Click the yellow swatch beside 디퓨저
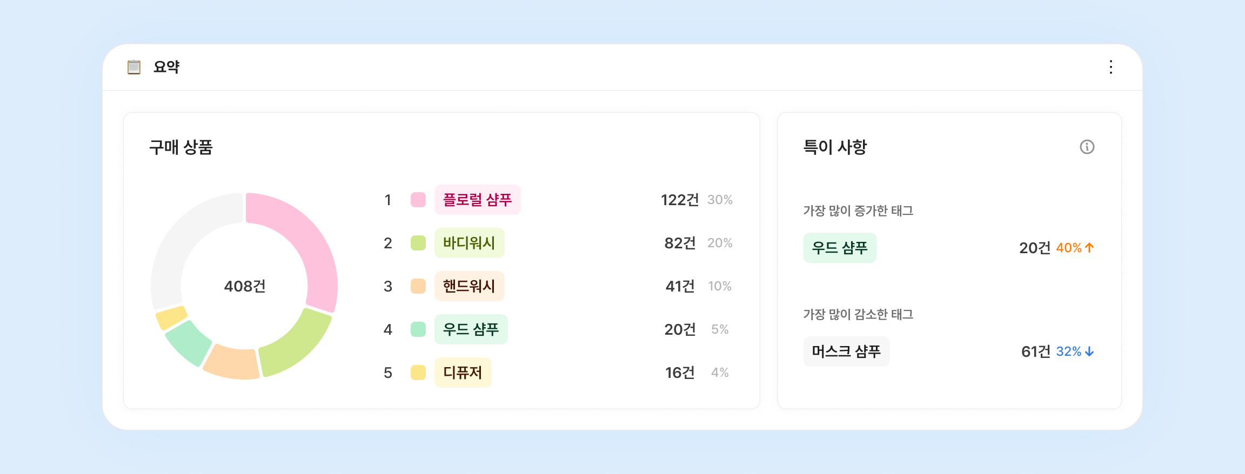1245x474 pixels. click(x=418, y=373)
